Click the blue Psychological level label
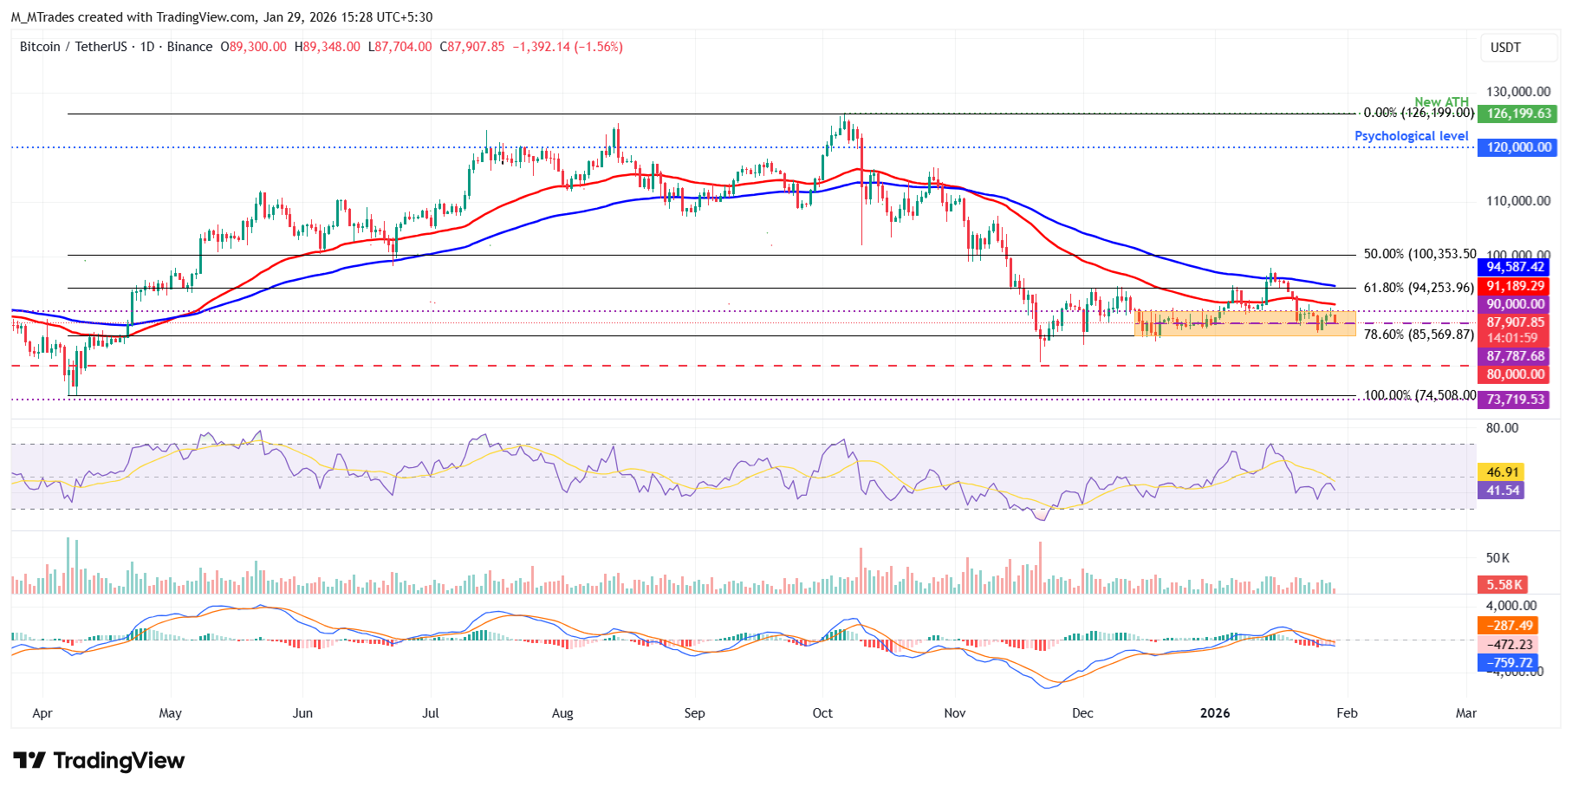Viewport: 1572px width, 793px height. (x=1411, y=135)
